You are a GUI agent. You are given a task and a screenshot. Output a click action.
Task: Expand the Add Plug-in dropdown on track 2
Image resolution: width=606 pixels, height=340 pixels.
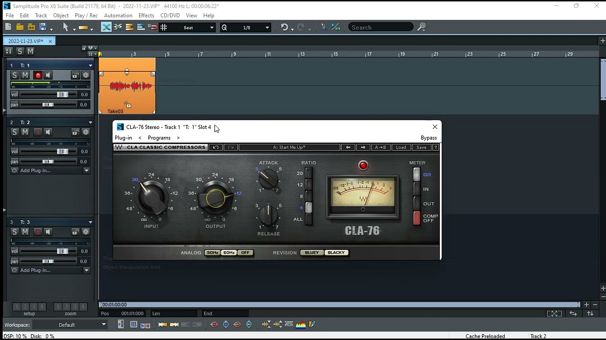tap(86, 170)
